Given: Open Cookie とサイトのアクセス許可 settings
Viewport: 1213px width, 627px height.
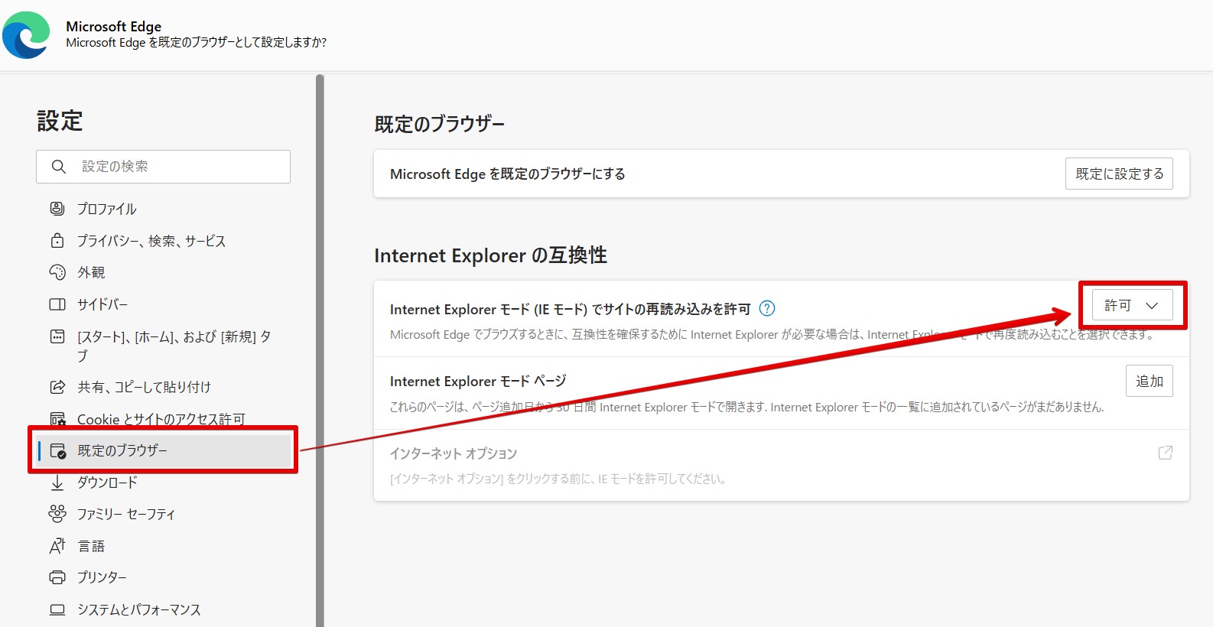Looking at the screenshot, I should click(x=163, y=419).
